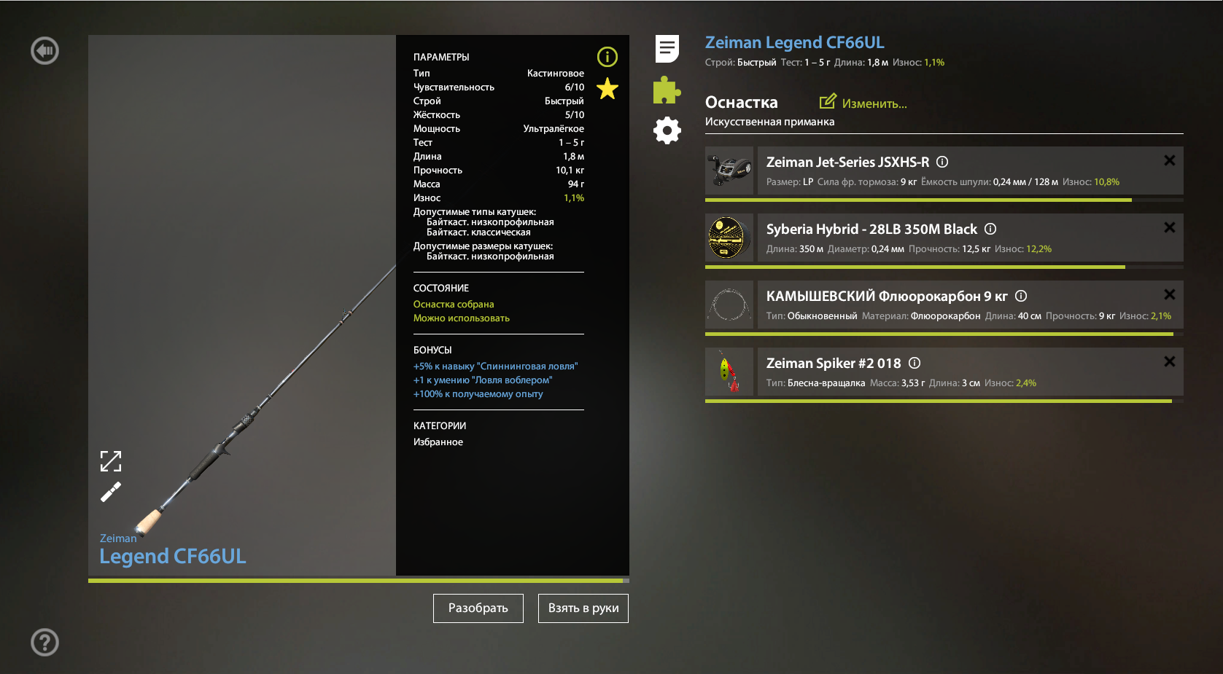This screenshot has width=1223, height=674.
Task: Show info for Zeiman Jet-Series JSXHS-R
Action: (x=942, y=162)
